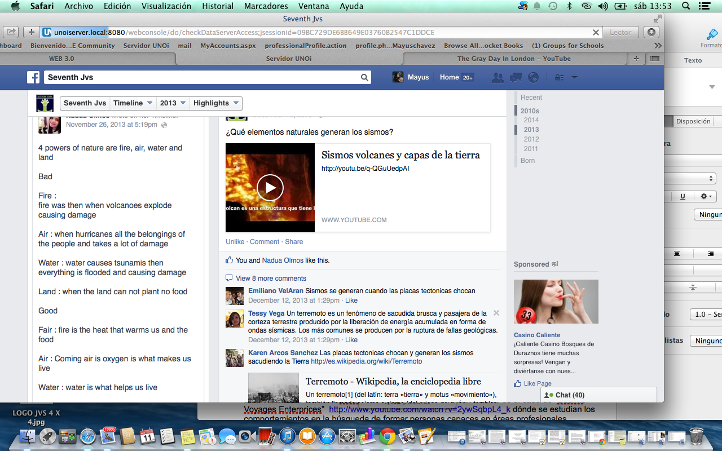Click Share under the video post
The width and height of the screenshot is (722, 451).
pyautogui.click(x=294, y=242)
